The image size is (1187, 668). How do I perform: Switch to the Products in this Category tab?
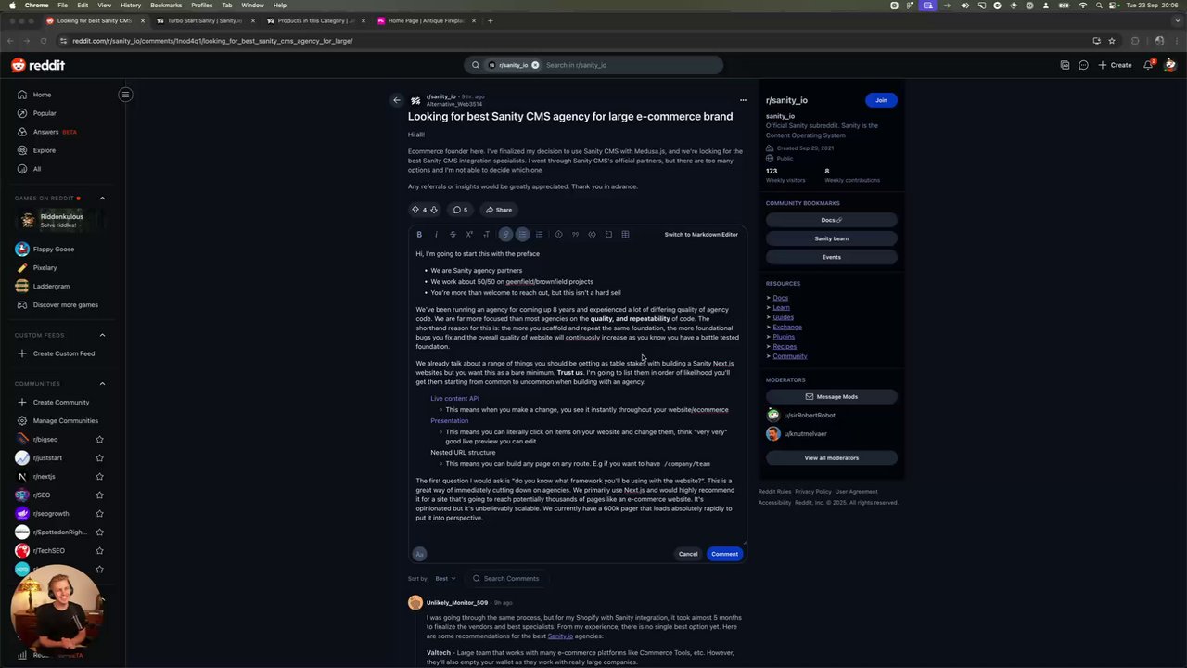click(x=314, y=20)
